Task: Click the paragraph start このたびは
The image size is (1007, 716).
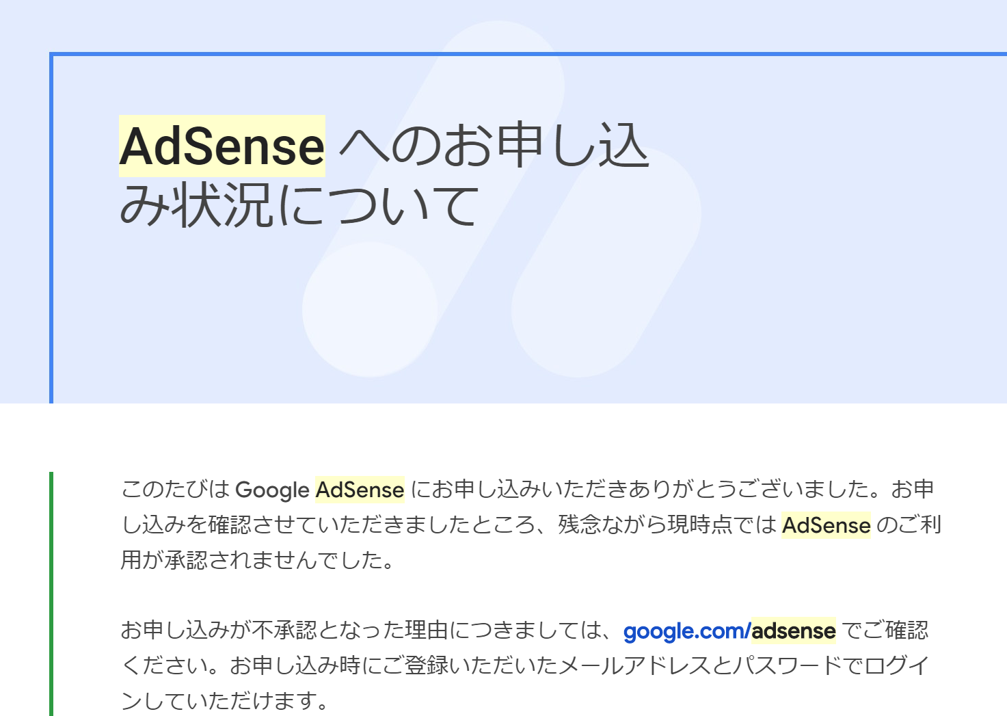Action: pos(176,490)
